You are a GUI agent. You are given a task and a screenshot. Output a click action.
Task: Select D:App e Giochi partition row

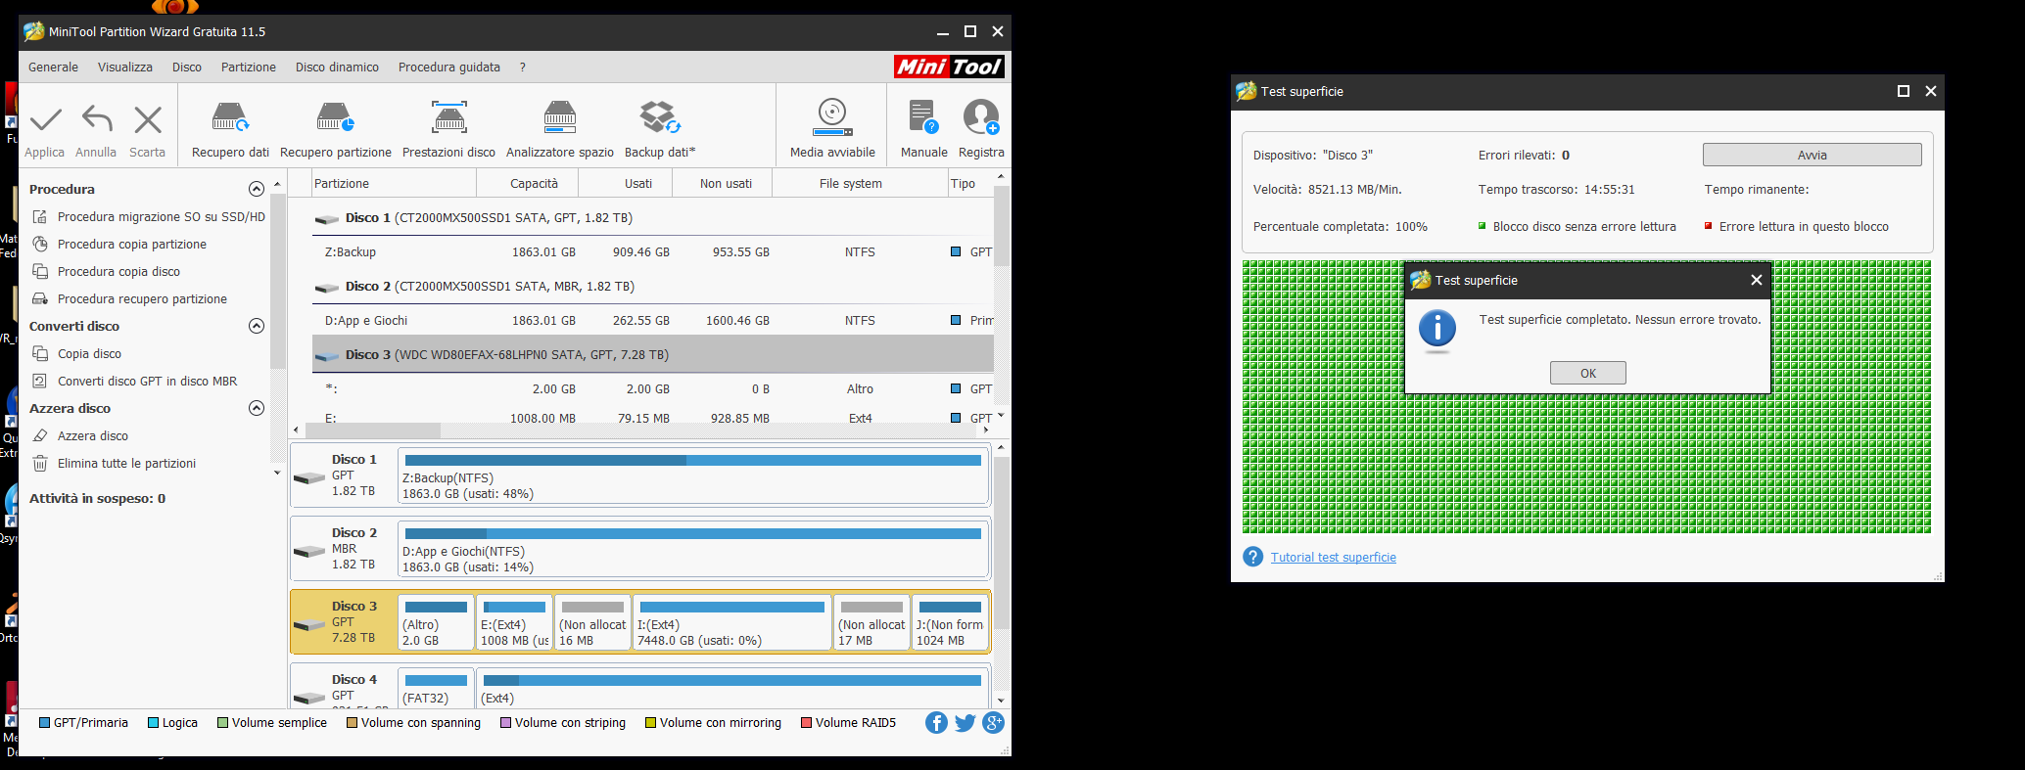[x=653, y=321]
